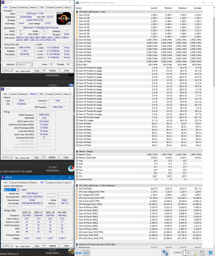
Task: Click DRAM Frequency value 1498.6 MHz
Action: tap(44, 115)
